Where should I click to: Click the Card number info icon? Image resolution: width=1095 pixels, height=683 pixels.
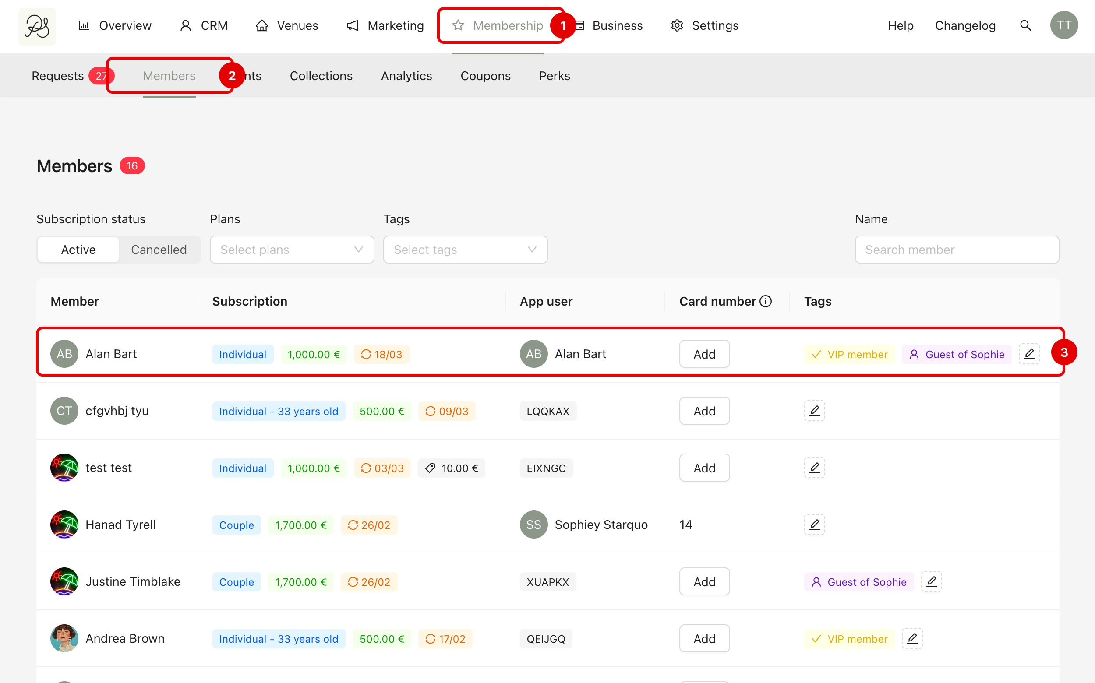pos(766,301)
